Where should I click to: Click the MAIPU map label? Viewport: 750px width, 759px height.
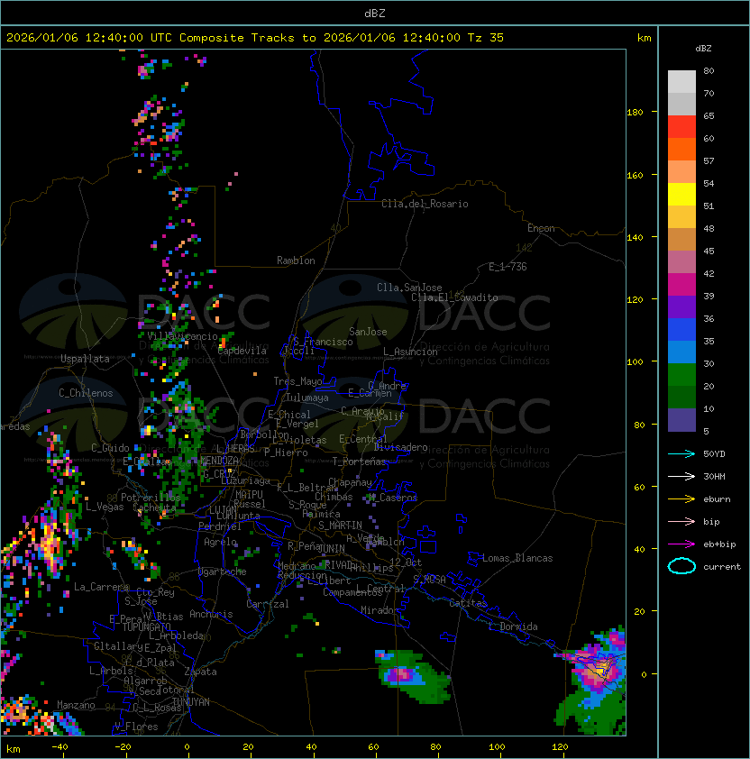point(249,495)
